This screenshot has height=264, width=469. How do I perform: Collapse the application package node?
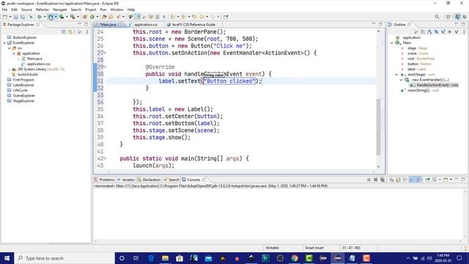tap(14, 54)
